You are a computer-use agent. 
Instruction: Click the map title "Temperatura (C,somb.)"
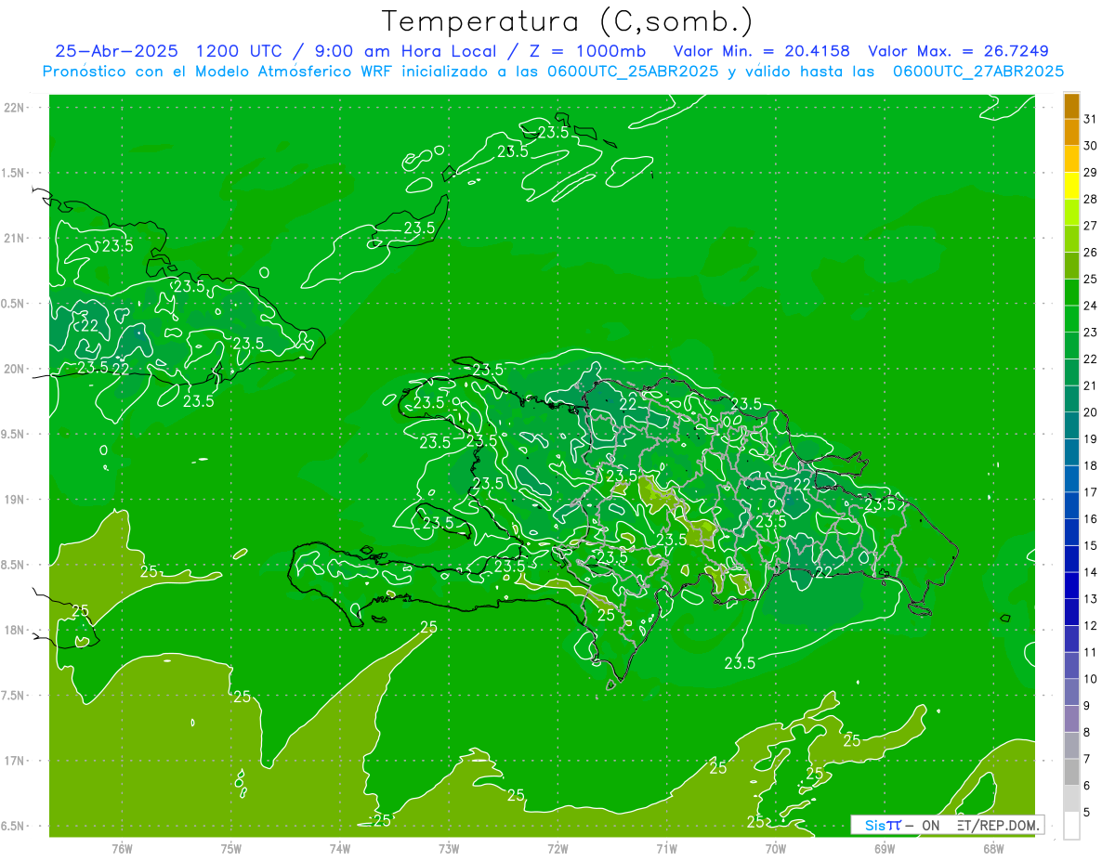(568, 22)
